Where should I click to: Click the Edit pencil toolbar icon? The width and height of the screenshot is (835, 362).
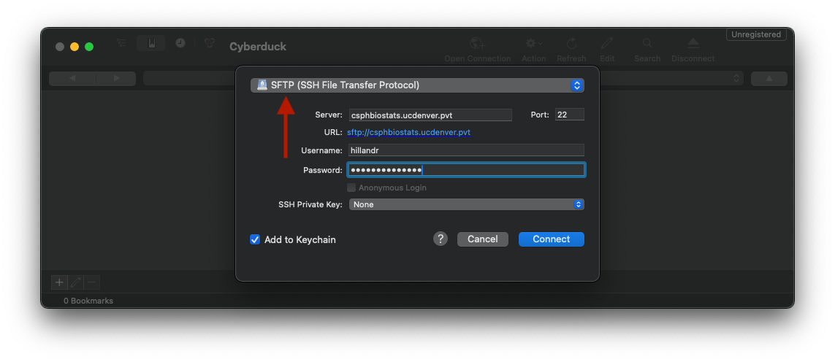(x=606, y=44)
